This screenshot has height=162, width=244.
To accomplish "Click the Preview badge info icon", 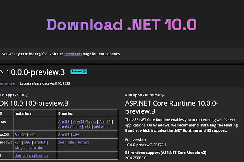I will pos(85,72).
